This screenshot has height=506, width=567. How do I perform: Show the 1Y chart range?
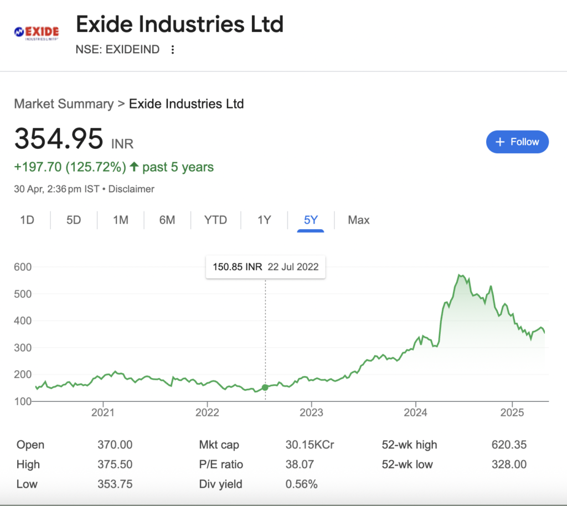[264, 220]
